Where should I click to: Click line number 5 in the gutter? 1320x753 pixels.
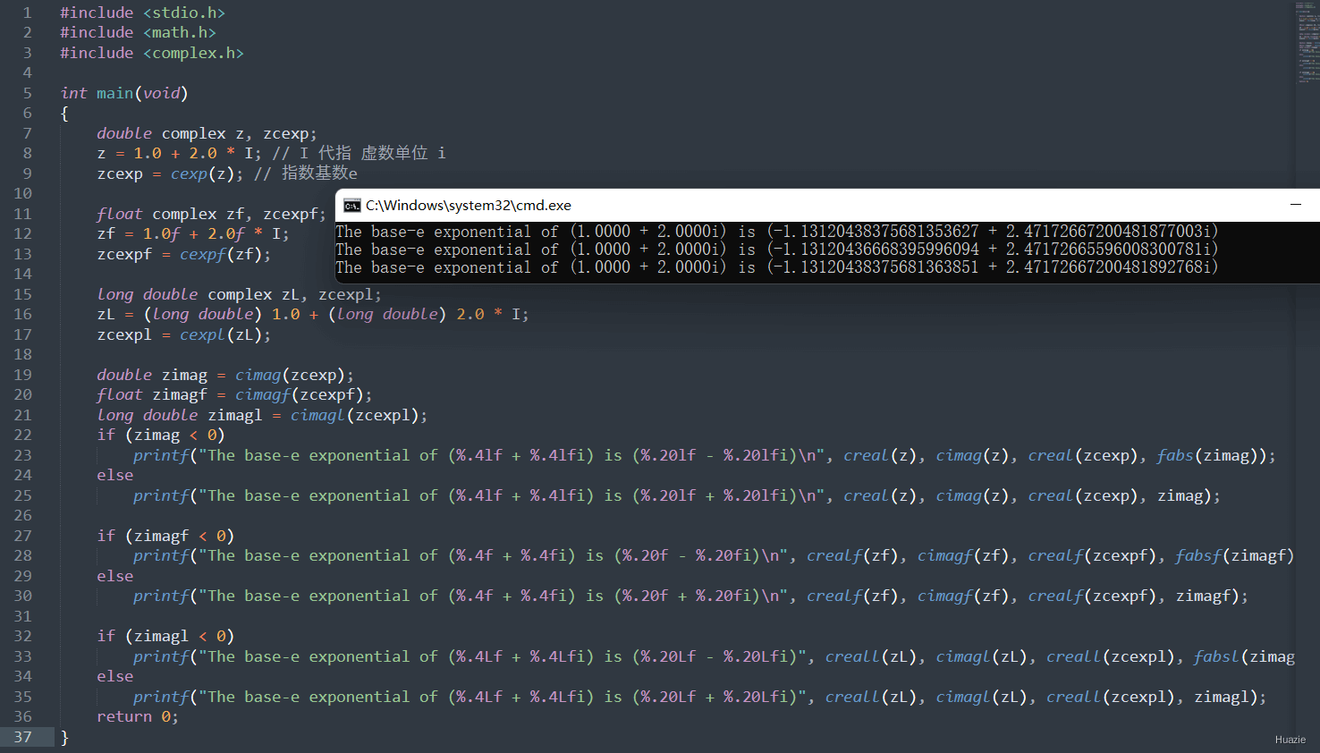click(x=27, y=93)
